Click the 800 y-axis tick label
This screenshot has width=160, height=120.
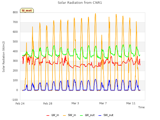pos(15,12)
